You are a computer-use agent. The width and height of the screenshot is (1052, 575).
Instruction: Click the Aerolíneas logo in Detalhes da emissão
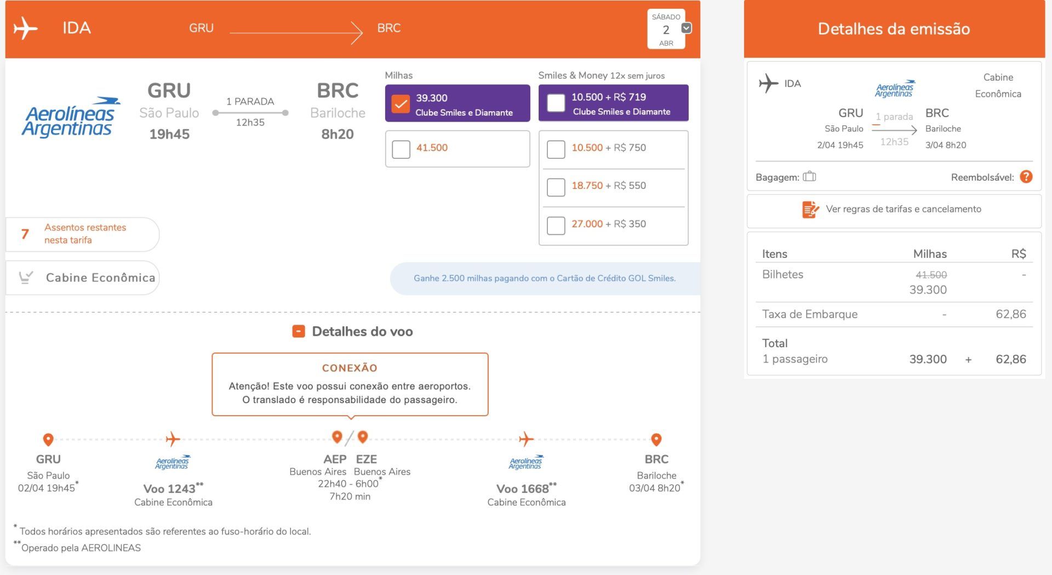coord(894,89)
